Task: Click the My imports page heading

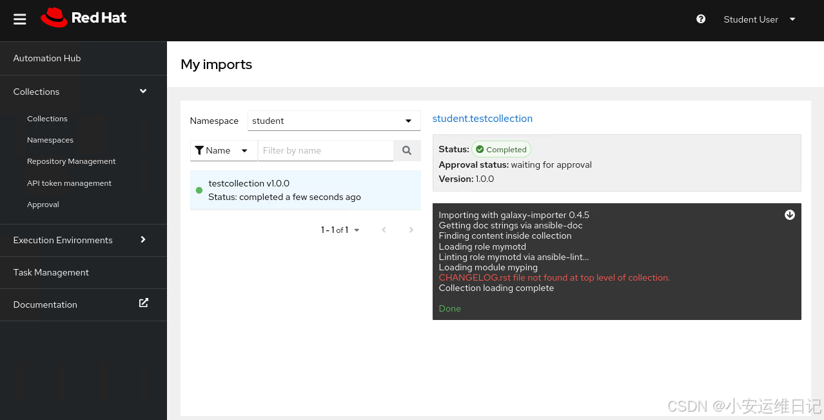Action: coord(216,65)
